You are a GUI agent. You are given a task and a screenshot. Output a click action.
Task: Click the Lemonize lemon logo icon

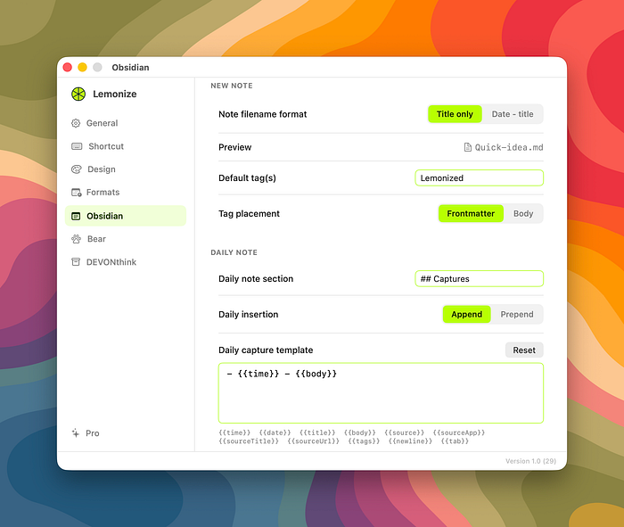[78, 94]
